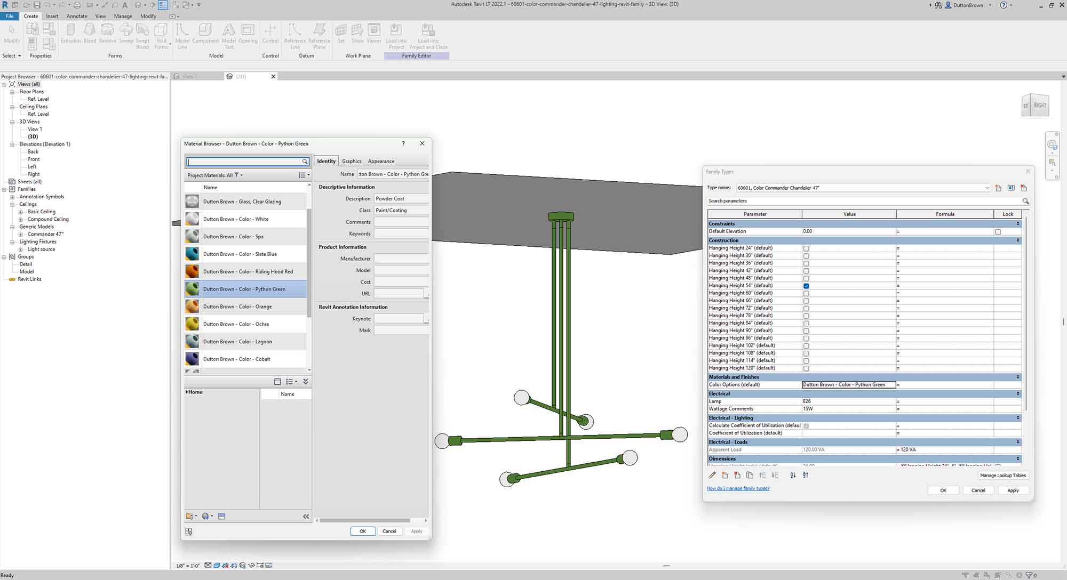The width and height of the screenshot is (1067, 580).
Task: Activate the Sweep tool
Action: click(126, 35)
